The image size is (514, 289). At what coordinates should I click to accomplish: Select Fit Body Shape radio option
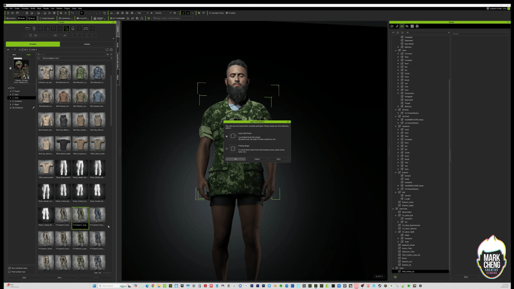(x=226, y=149)
